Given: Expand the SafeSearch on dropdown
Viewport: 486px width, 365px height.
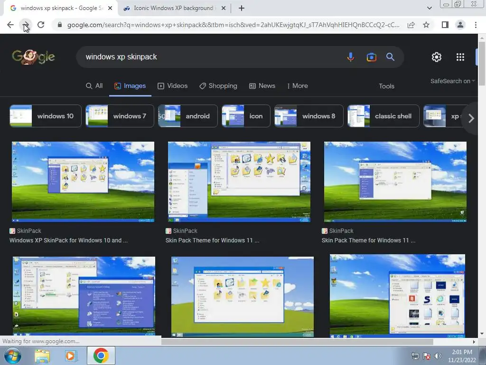Looking at the screenshot, I should tap(452, 81).
